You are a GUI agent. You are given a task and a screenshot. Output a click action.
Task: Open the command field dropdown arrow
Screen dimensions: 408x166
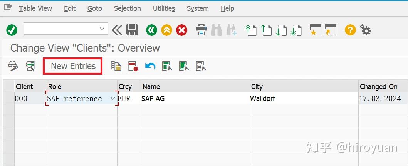click(x=102, y=29)
